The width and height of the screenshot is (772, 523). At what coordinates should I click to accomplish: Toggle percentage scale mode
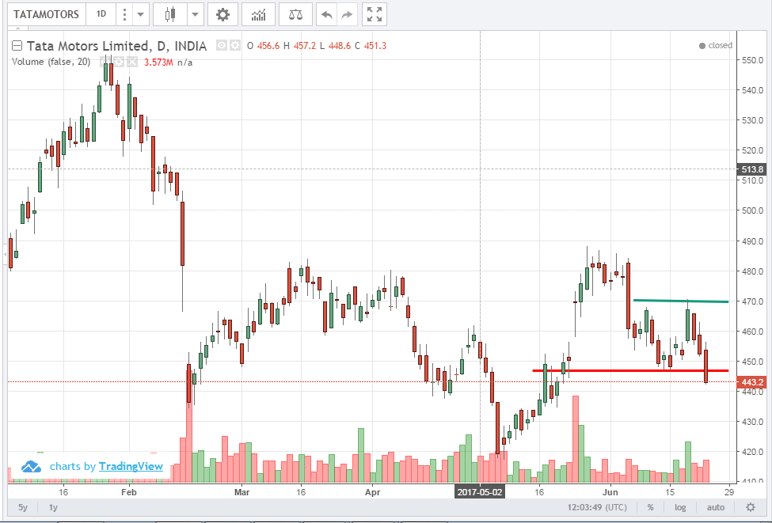coord(650,507)
